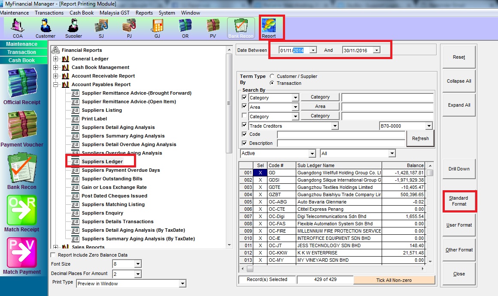498x296 pixels.
Task: Click the Standard Format button
Action: point(459,201)
